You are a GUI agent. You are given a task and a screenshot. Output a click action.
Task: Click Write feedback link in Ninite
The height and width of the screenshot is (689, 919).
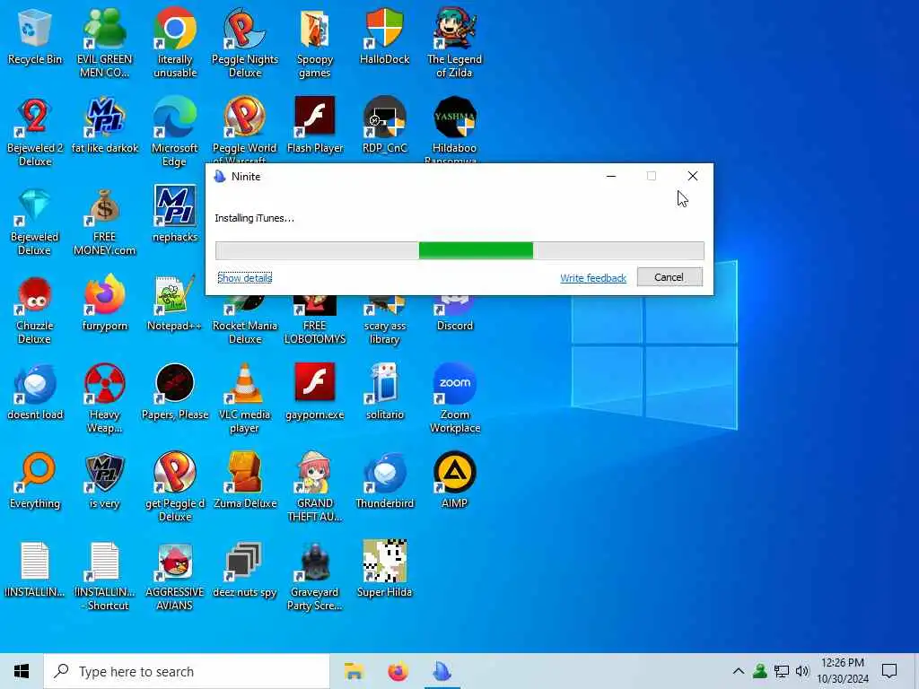point(593,278)
